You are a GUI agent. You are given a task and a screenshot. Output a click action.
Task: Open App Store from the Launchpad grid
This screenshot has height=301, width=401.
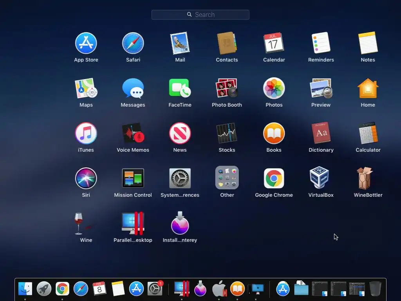coord(86,43)
